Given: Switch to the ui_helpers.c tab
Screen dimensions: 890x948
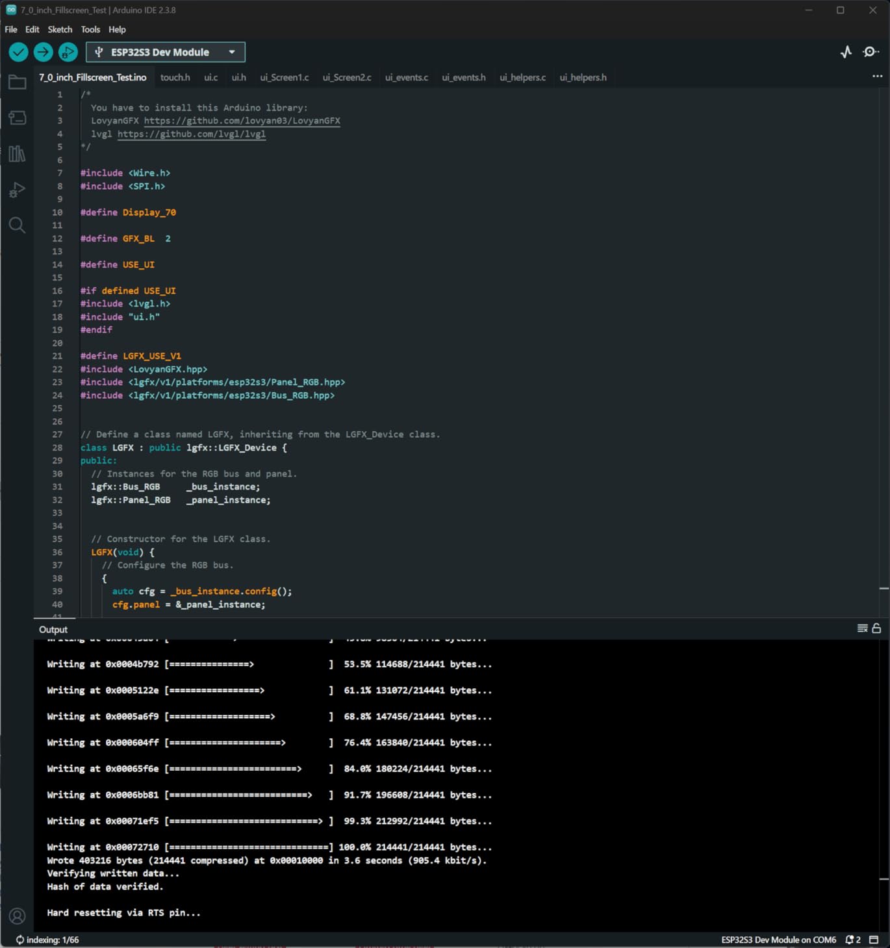Looking at the screenshot, I should (x=523, y=77).
